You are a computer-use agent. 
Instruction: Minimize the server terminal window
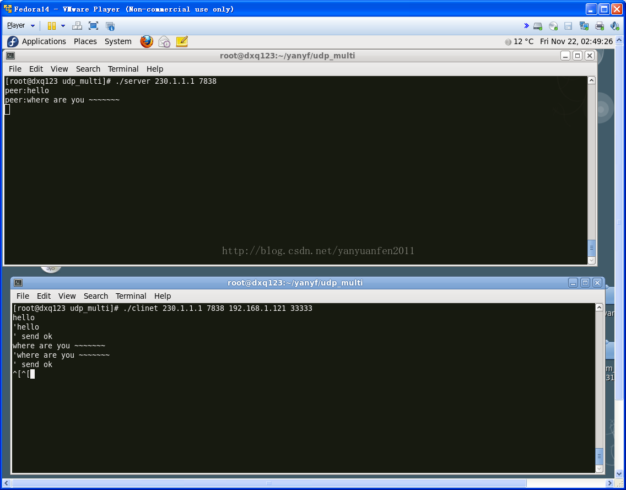565,56
